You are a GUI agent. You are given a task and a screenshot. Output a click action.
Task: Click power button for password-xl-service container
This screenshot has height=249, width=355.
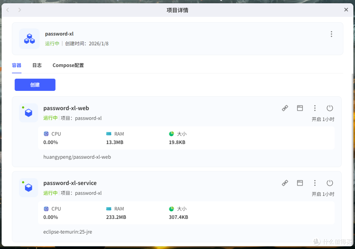pos(330,183)
